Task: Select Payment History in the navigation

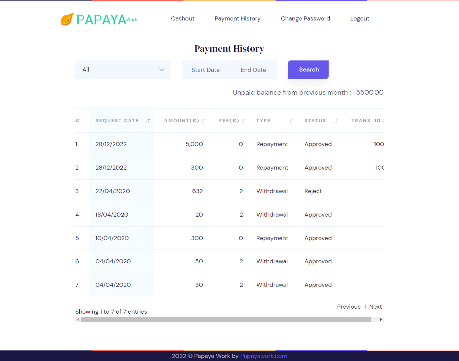Action: (x=238, y=18)
